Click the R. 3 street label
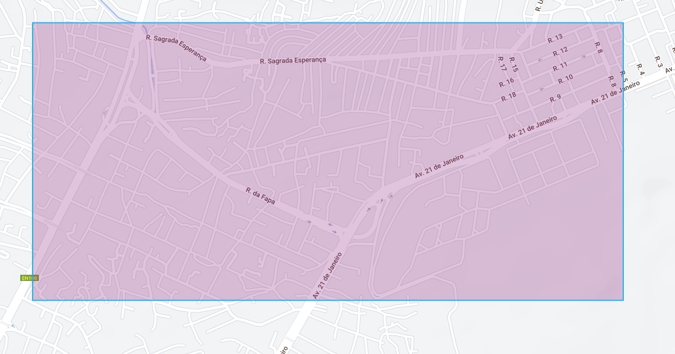This screenshot has height=354, width=675. 658,61
